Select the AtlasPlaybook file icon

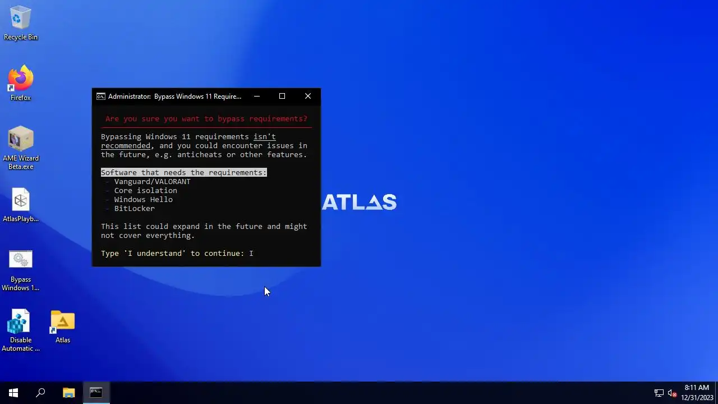coord(21,205)
